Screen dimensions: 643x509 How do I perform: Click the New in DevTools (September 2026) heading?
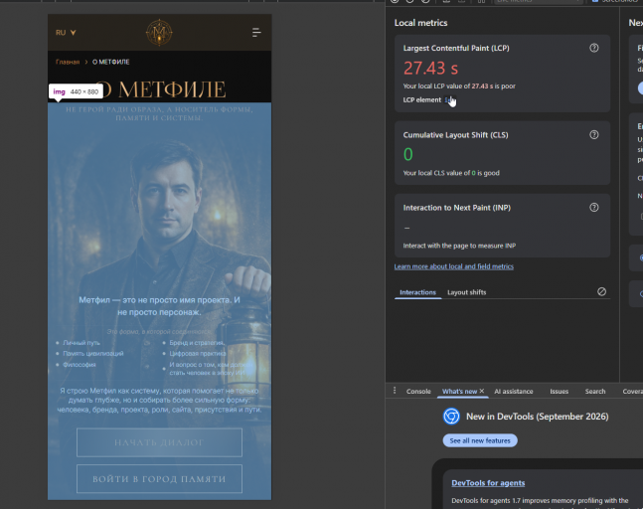pyautogui.click(x=538, y=417)
